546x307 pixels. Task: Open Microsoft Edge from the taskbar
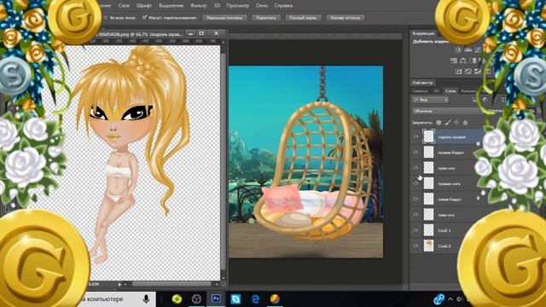point(255,298)
